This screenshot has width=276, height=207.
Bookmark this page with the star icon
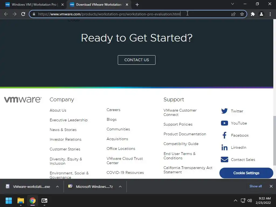(242, 14)
